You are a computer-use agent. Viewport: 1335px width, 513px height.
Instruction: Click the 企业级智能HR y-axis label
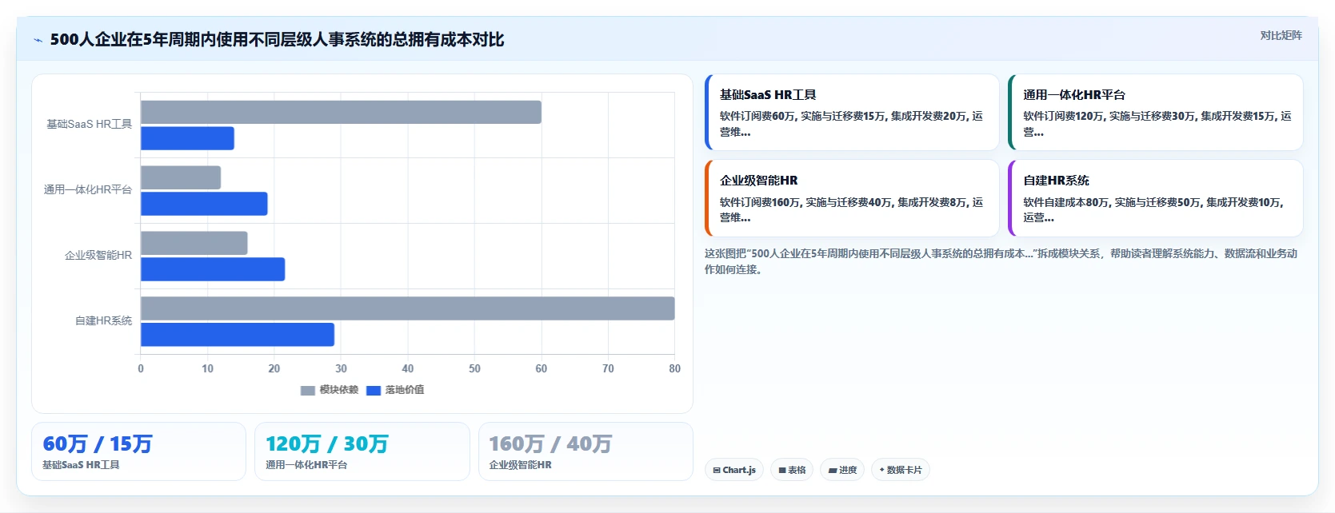(98, 255)
